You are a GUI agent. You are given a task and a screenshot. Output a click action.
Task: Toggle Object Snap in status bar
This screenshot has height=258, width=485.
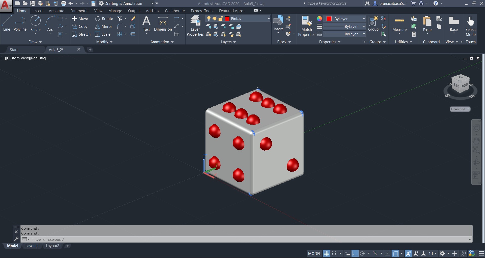coord(395,253)
